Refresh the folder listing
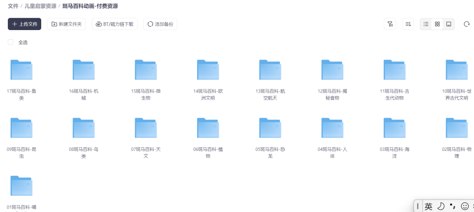The height and width of the screenshot is (212, 474). [467, 24]
